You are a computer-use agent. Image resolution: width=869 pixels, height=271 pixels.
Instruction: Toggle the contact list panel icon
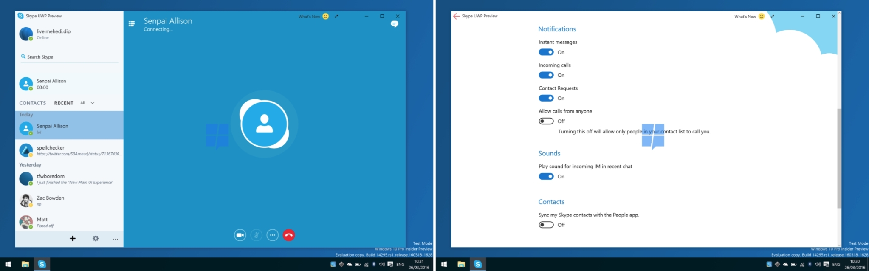tap(132, 24)
